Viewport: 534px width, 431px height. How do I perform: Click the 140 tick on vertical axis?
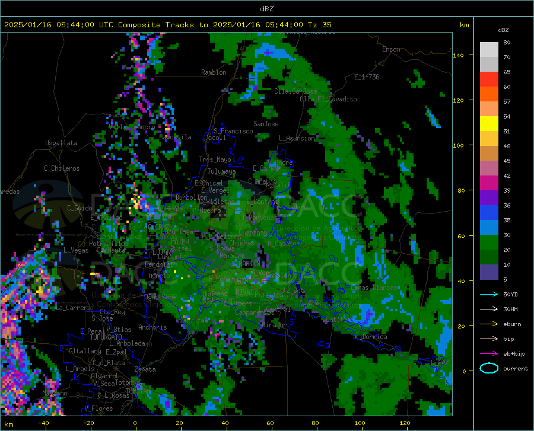(458, 55)
